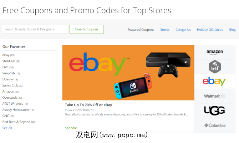Open the Stores tab
Viewport: 239px width, 143px height.
165,30
